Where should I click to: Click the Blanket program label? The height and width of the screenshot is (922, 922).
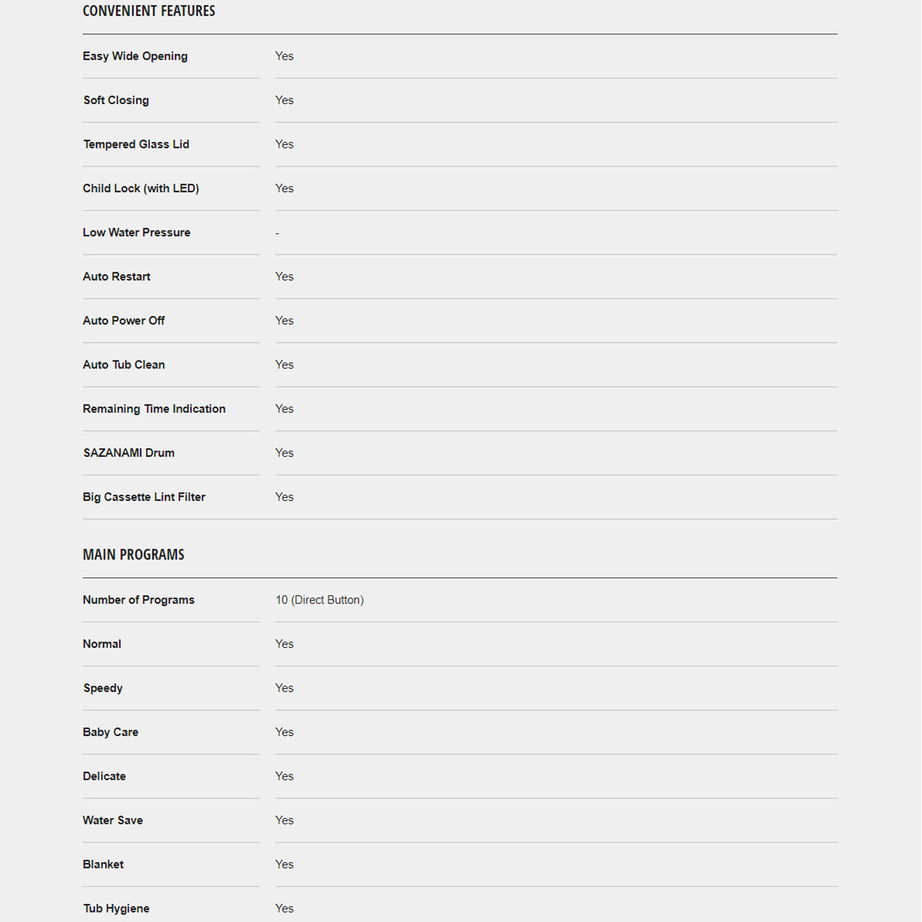[103, 865]
